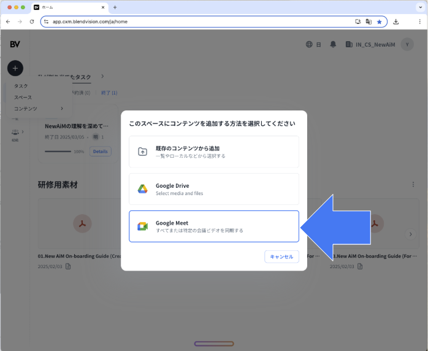
Task: Click the globe language icon
Action: pyautogui.click(x=309, y=44)
